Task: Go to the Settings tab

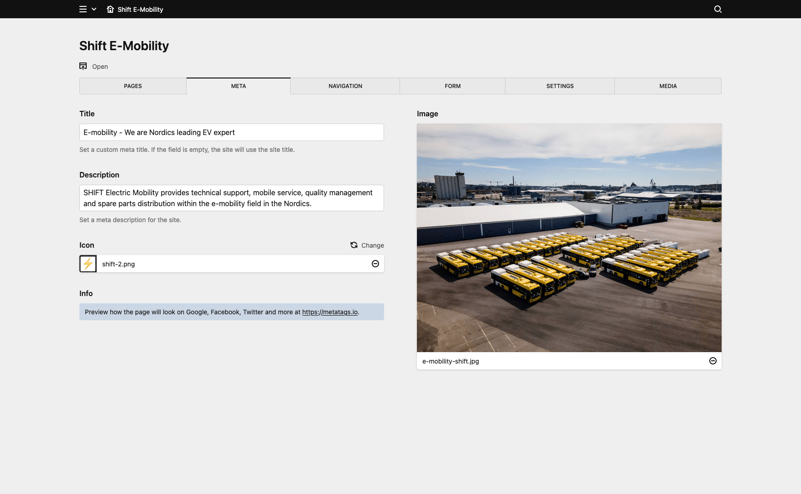Action: coord(560,86)
